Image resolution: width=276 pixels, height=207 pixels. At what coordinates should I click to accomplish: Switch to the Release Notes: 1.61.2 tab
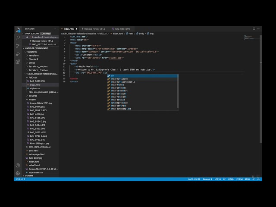click(94, 29)
